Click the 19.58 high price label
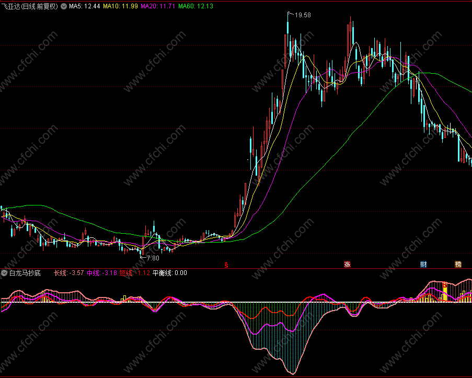The height and width of the screenshot is (378, 472). (x=303, y=15)
